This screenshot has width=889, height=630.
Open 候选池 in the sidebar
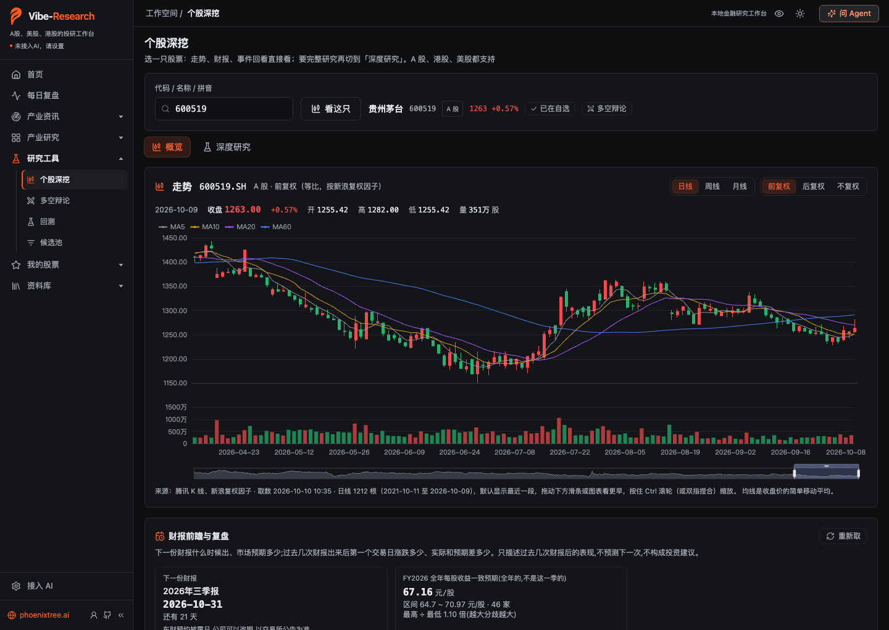point(75,243)
